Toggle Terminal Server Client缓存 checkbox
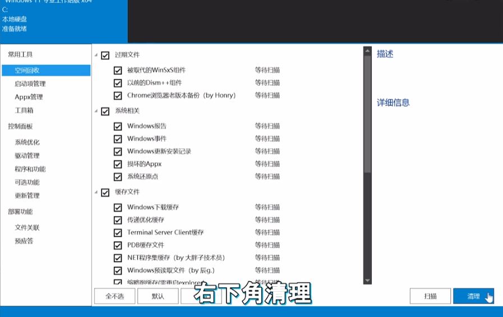Image resolution: width=503 pixels, height=317 pixels. click(x=118, y=233)
